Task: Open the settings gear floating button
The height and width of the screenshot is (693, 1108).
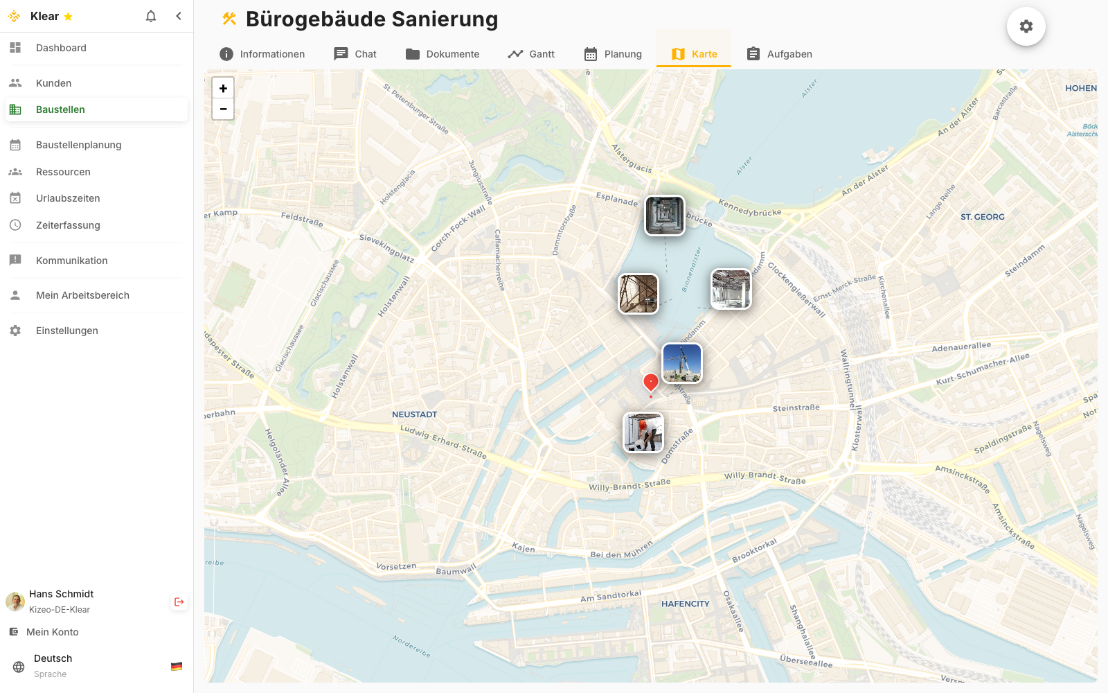Action: pyautogui.click(x=1026, y=26)
